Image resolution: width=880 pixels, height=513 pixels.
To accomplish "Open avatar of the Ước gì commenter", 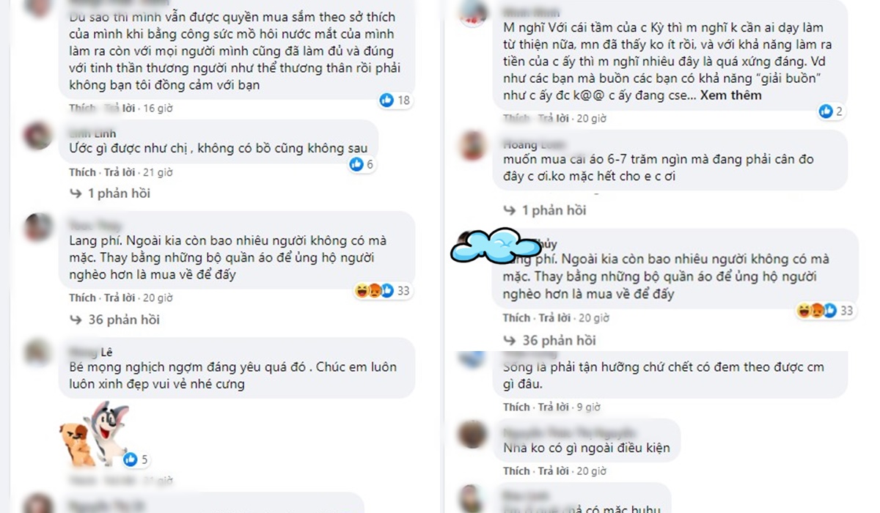I will pos(37,136).
